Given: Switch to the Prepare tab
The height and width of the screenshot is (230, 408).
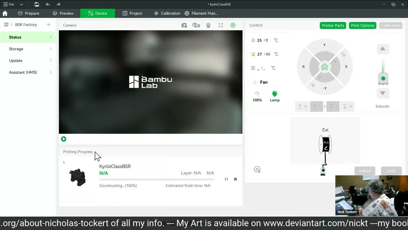Looking at the screenshot, I should (28, 13).
